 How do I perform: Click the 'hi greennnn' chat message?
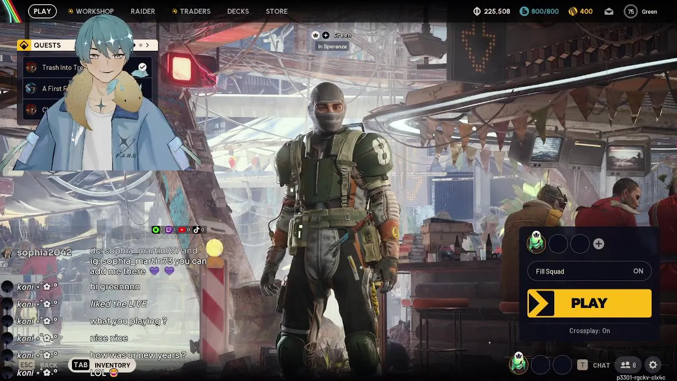coord(115,287)
